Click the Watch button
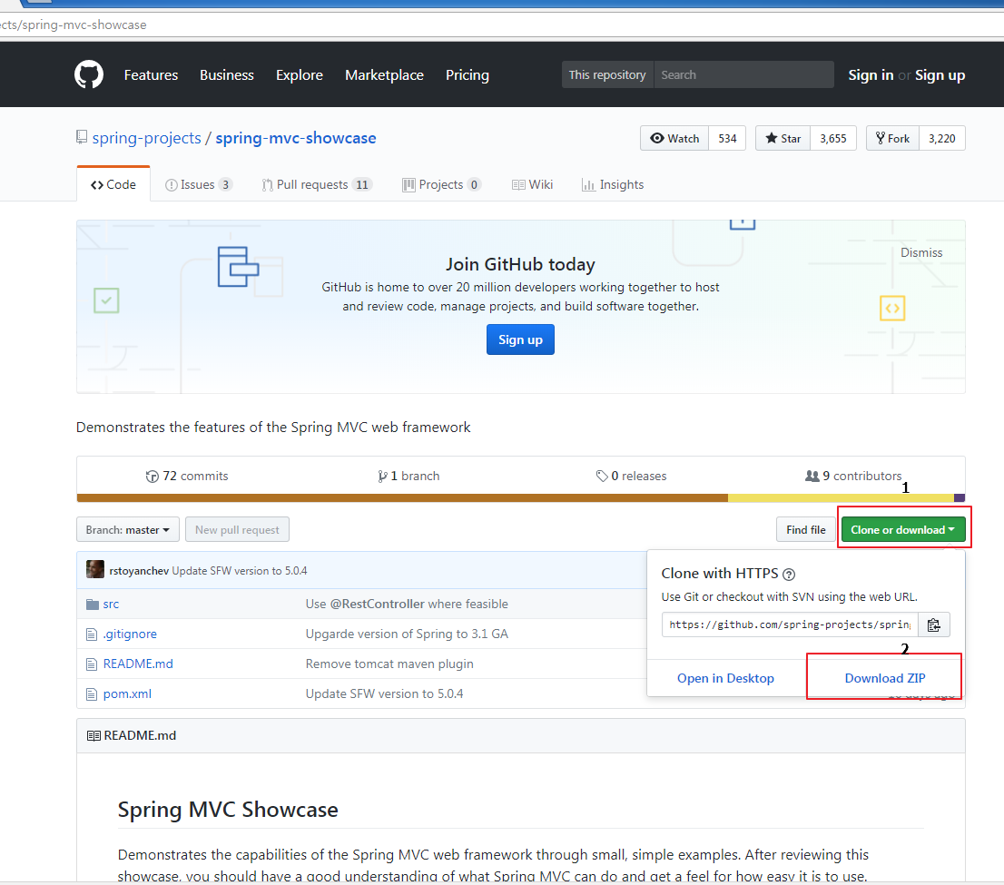 point(674,138)
